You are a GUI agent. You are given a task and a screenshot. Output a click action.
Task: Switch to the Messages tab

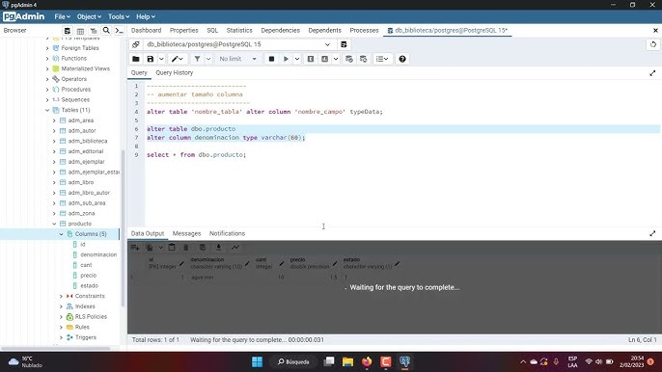pyautogui.click(x=186, y=233)
